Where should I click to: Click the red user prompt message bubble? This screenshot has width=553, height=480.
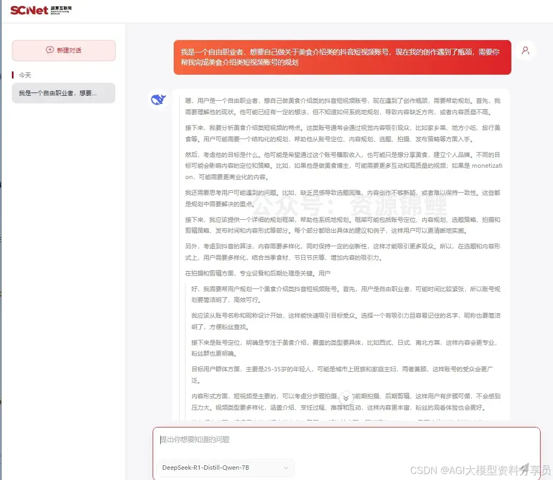coord(342,57)
